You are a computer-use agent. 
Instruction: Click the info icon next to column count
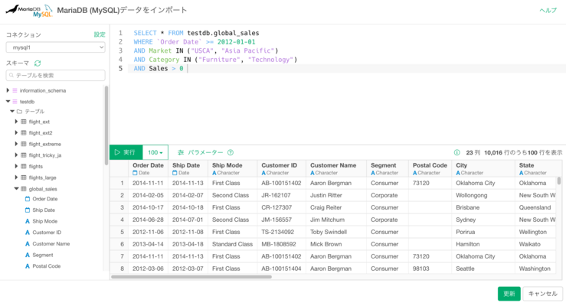click(457, 152)
